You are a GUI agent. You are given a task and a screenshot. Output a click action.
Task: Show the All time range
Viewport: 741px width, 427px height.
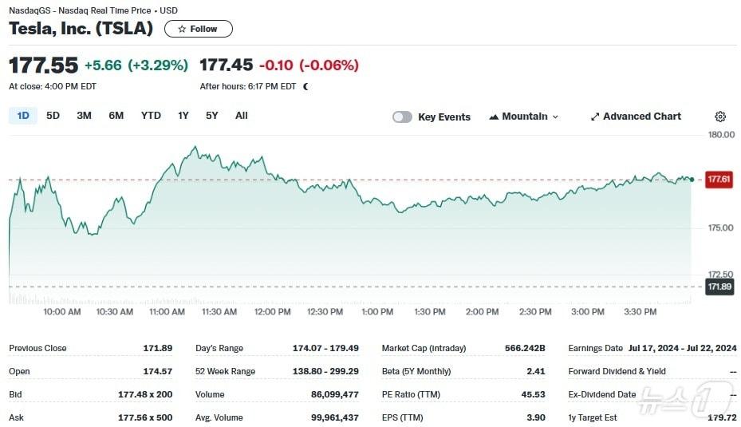(x=242, y=116)
